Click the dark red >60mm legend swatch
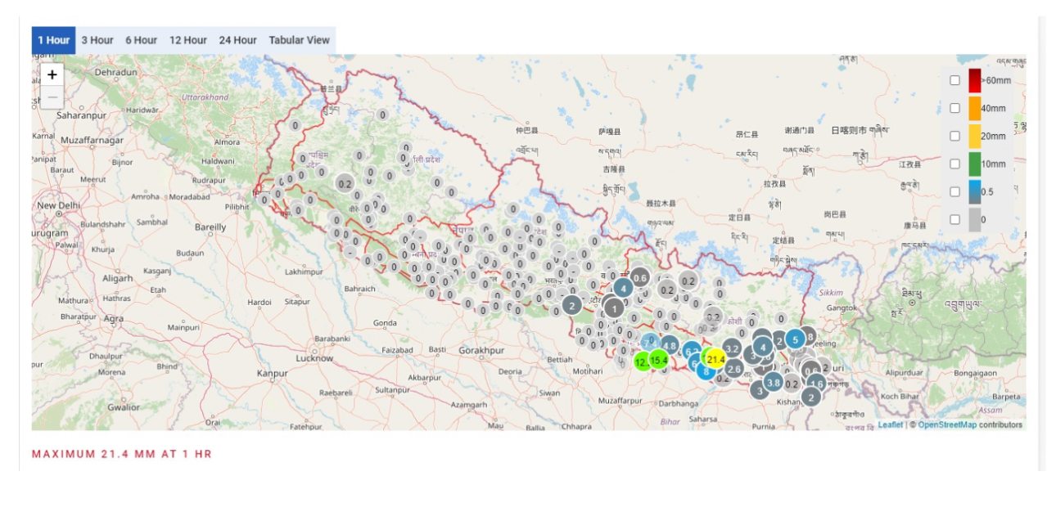This screenshot has height=512, width=1056. (x=974, y=80)
